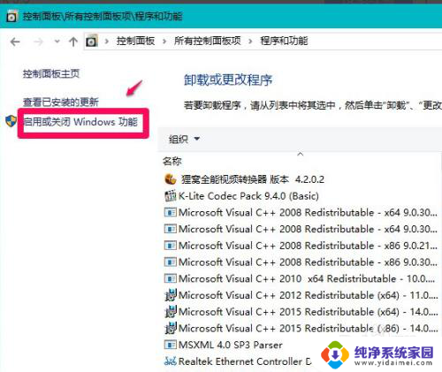The height and width of the screenshot is (372, 442).
Task: Click the address bar control panel icon
Action: click(92, 41)
